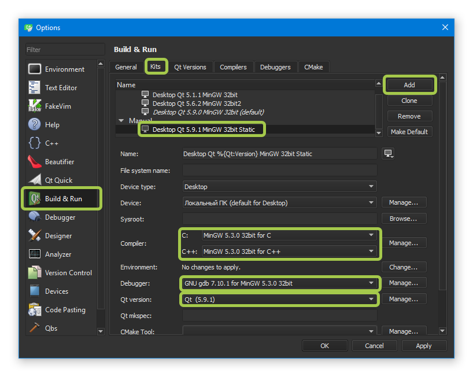Image resolution: width=473 pixels, height=377 pixels.
Task: Switch to the Qt Versions tab
Action: point(190,67)
